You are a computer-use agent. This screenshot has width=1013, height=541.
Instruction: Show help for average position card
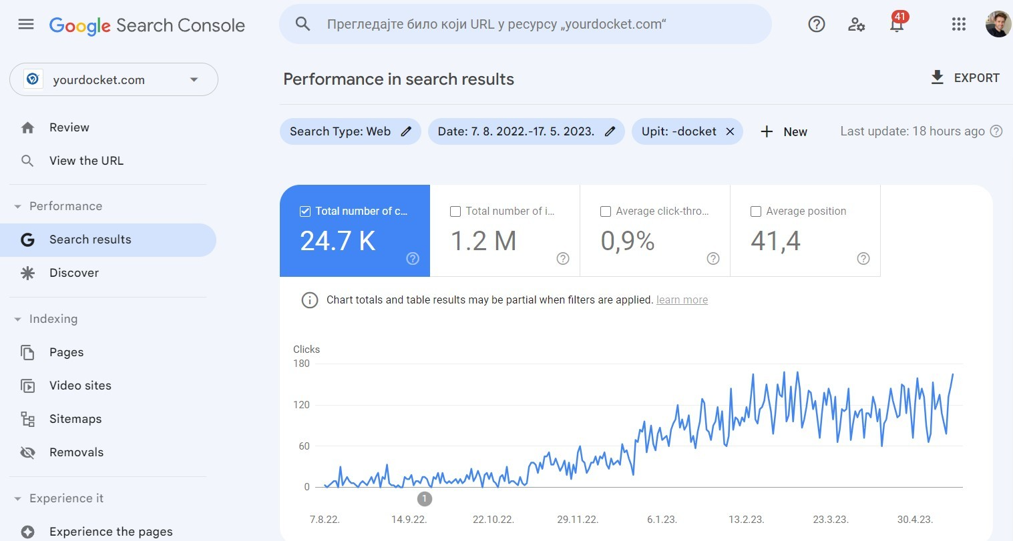point(863,259)
